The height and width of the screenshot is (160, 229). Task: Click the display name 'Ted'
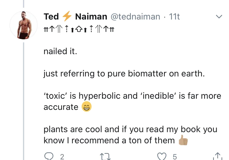[x=51, y=16]
